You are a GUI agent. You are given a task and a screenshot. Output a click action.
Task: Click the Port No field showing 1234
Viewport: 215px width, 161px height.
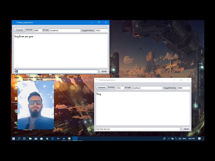coord(120,88)
